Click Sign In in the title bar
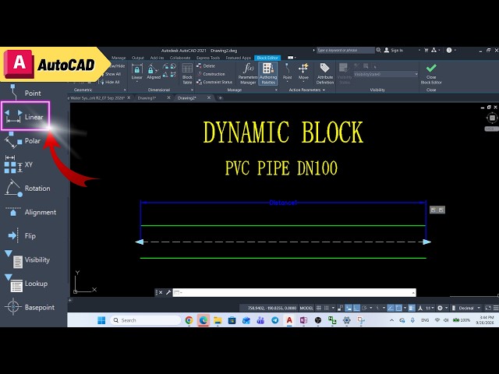This screenshot has height=374, width=499. [x=394, y=50]
